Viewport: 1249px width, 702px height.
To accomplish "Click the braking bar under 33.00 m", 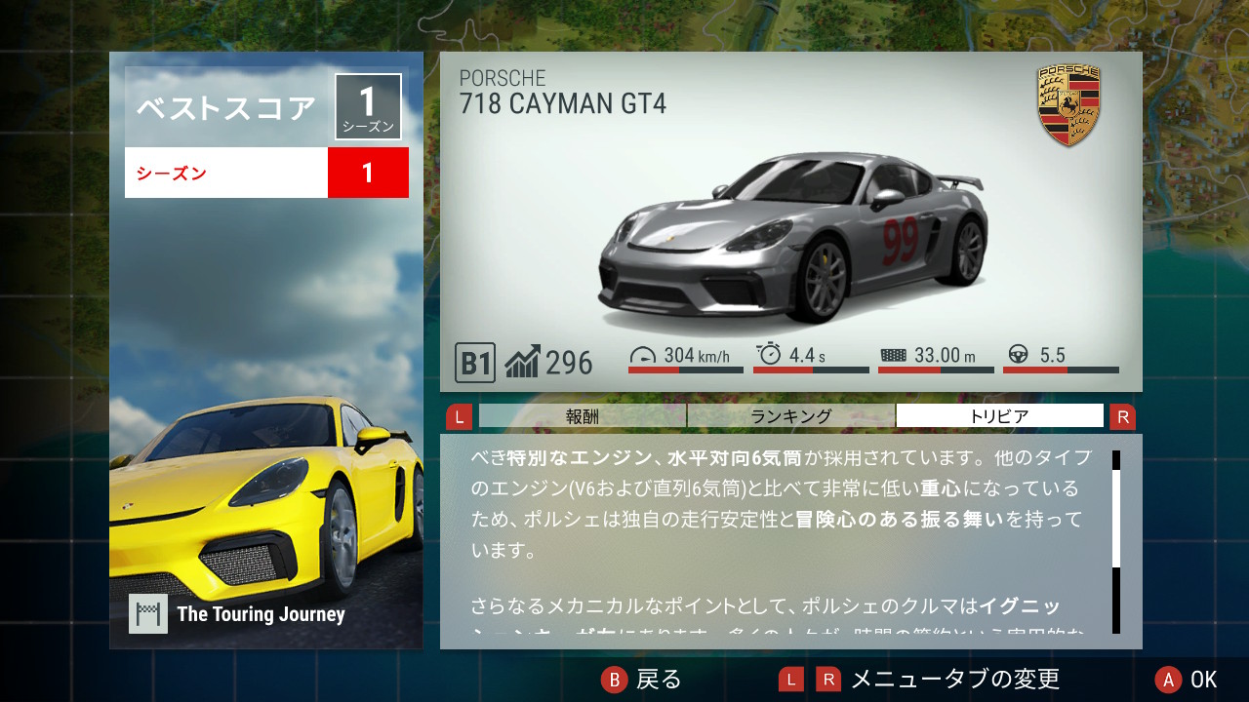I will click(x=936, y=370).
